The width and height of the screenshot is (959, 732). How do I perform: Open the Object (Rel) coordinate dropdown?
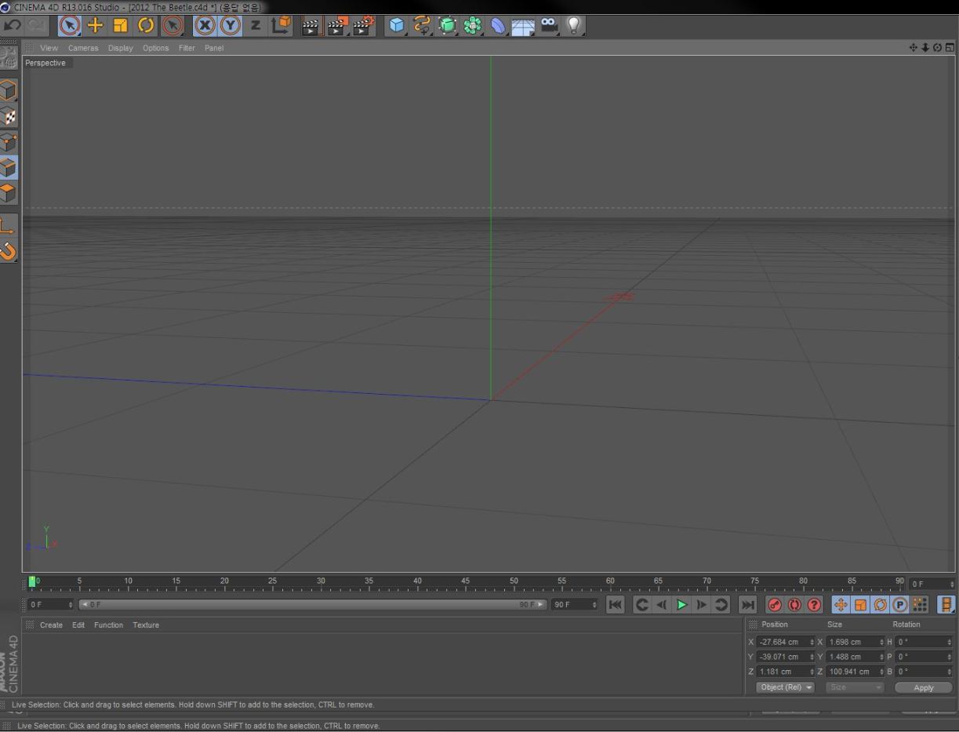point(785,687)
